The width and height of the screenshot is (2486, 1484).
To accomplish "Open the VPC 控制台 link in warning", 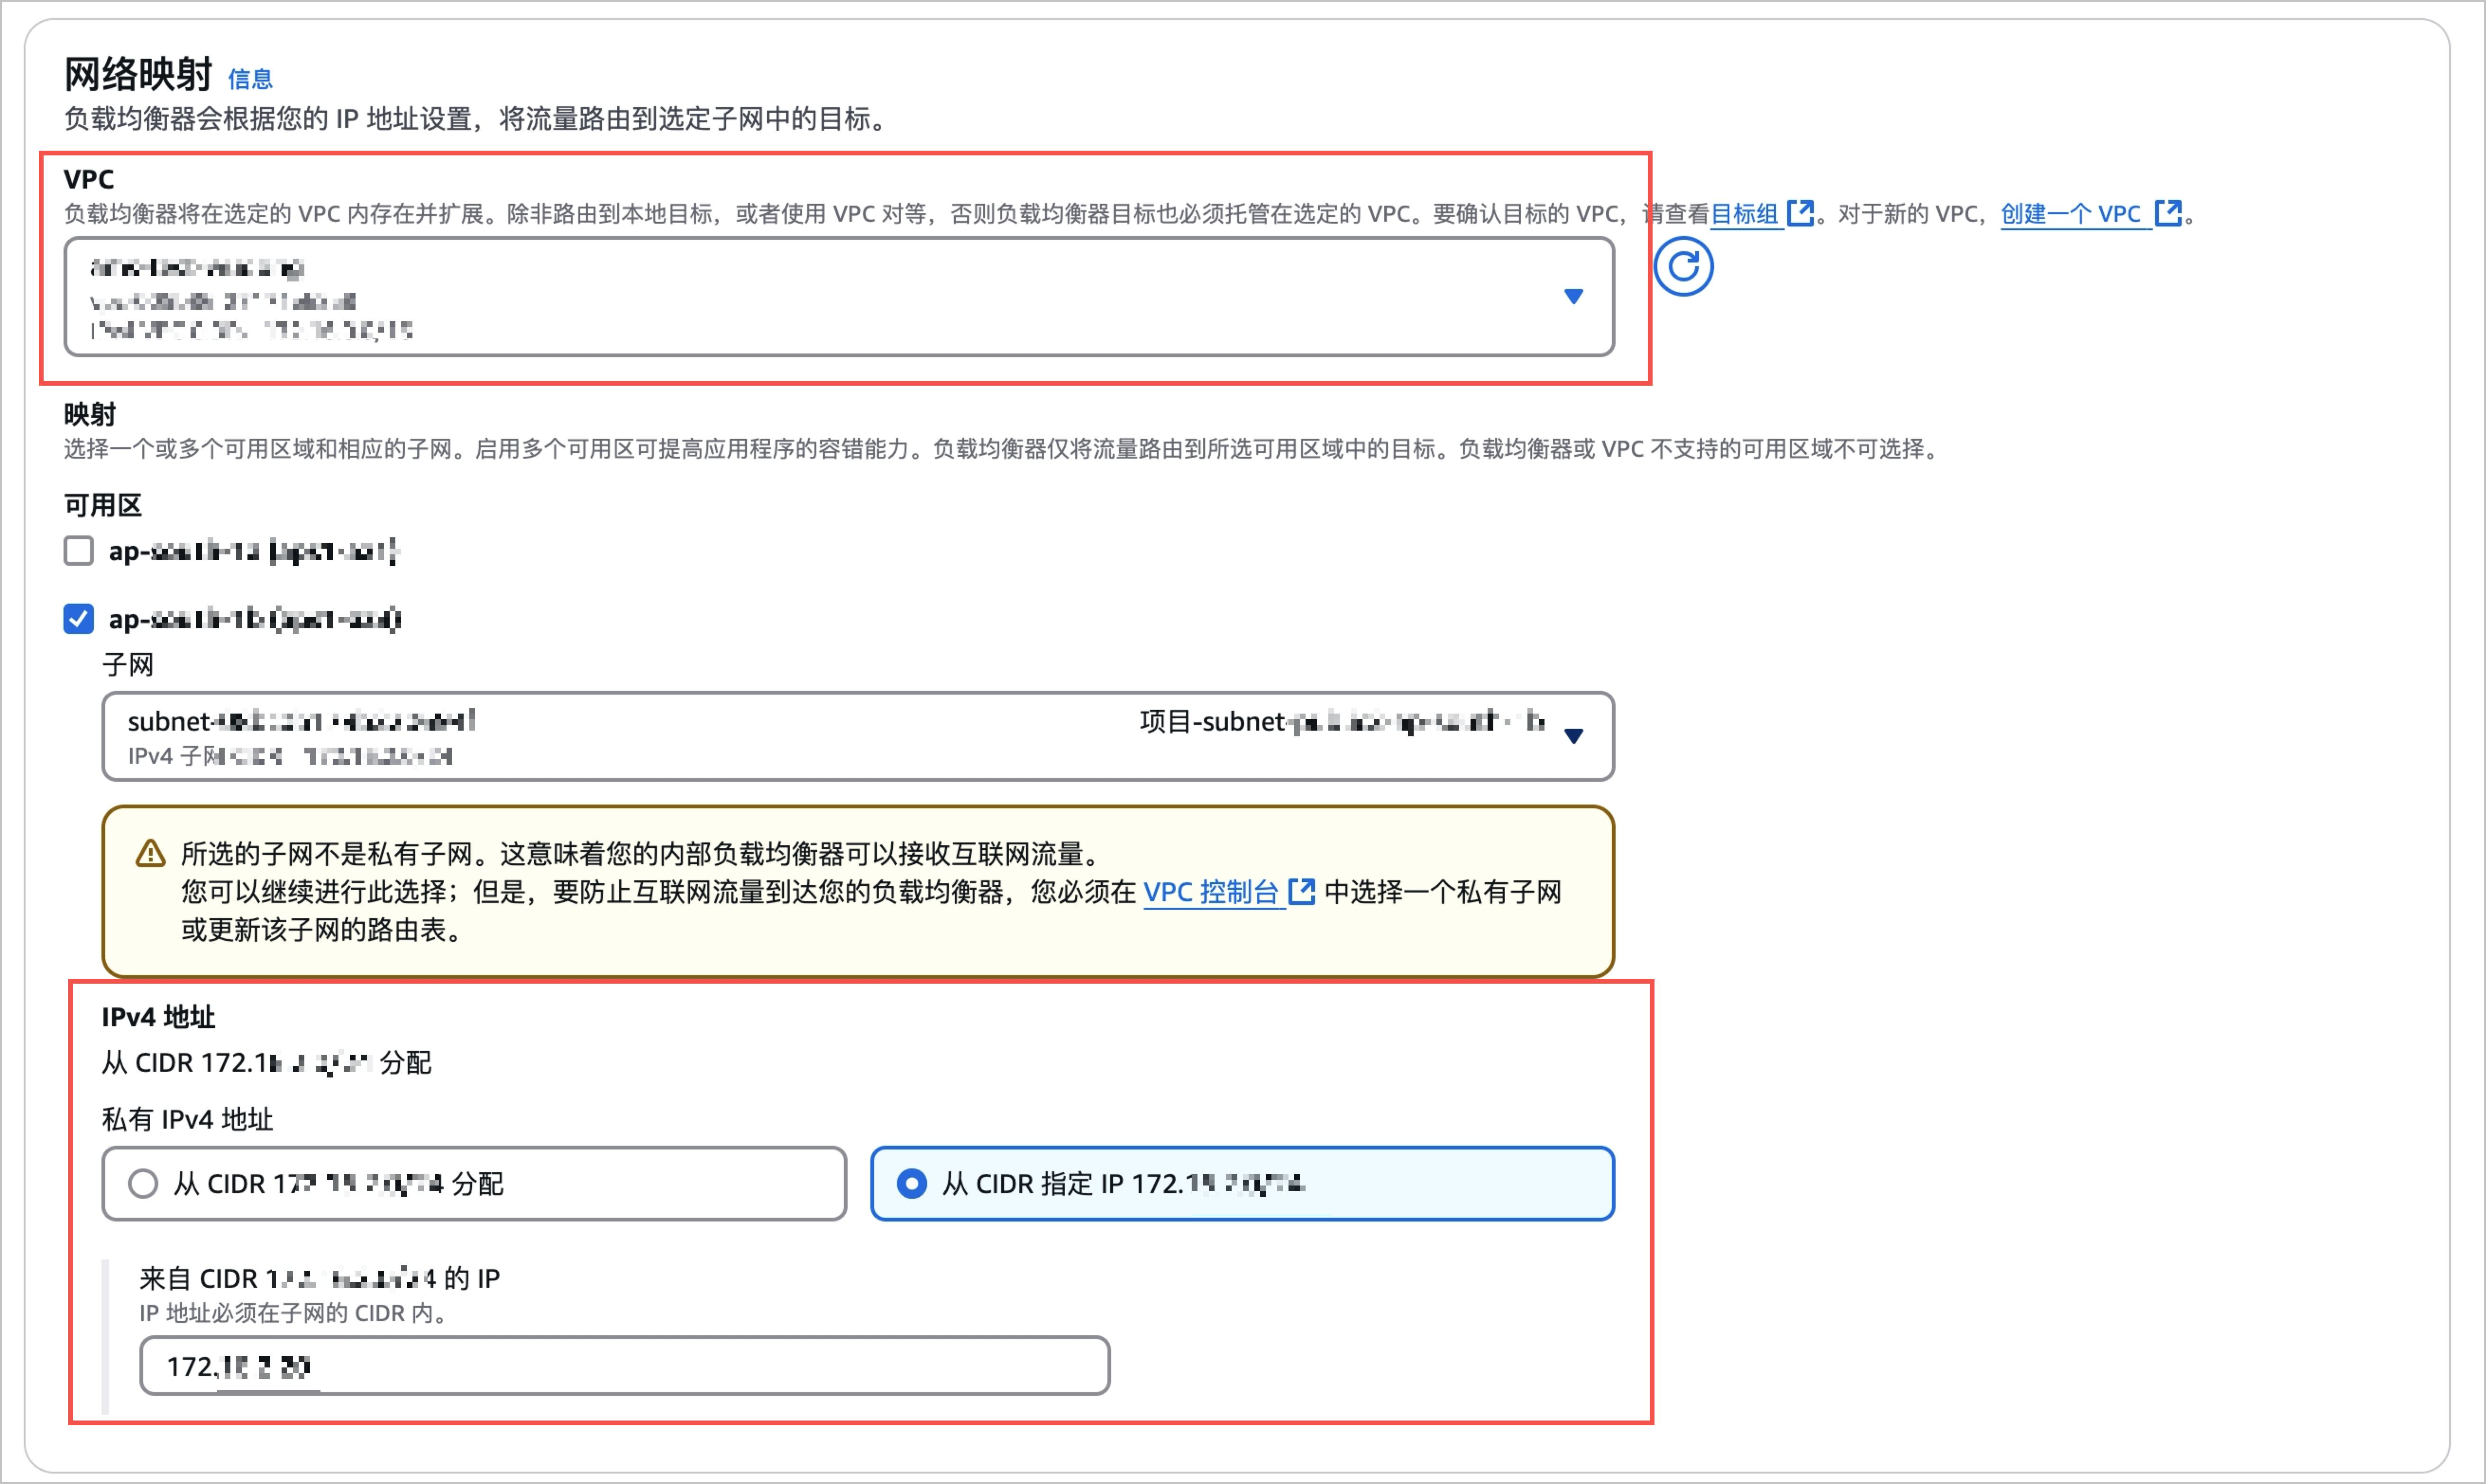I will [x=1210, y=892].
